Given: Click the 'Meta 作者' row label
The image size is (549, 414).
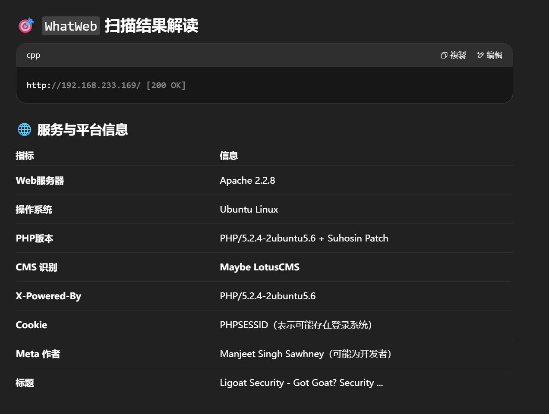Looking at the screenshot, I should pos(38,354).
